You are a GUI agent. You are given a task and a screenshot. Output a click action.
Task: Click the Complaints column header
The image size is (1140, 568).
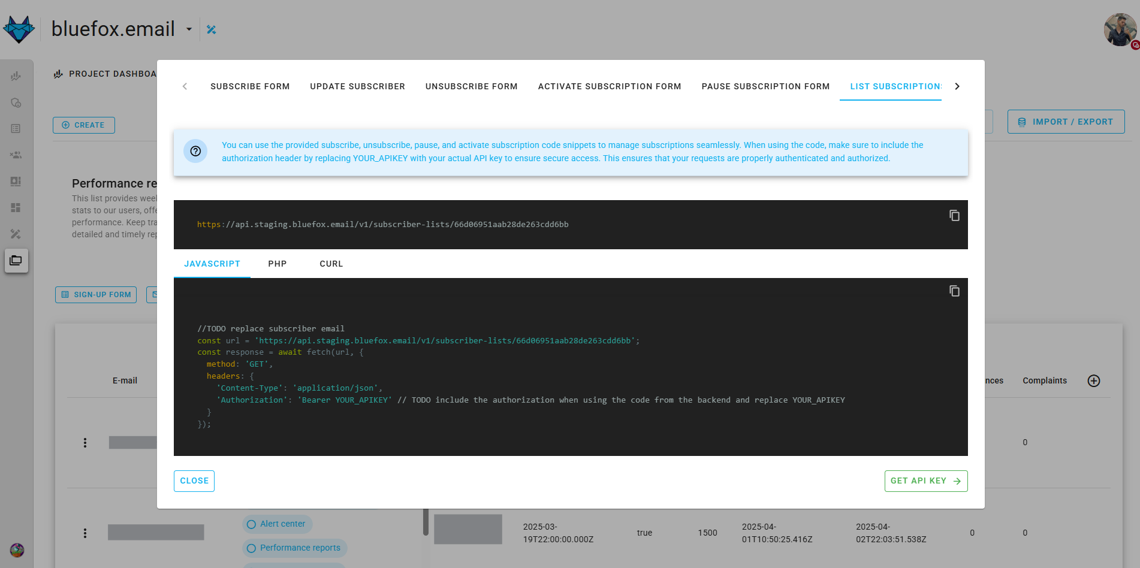pos(1045,381)
